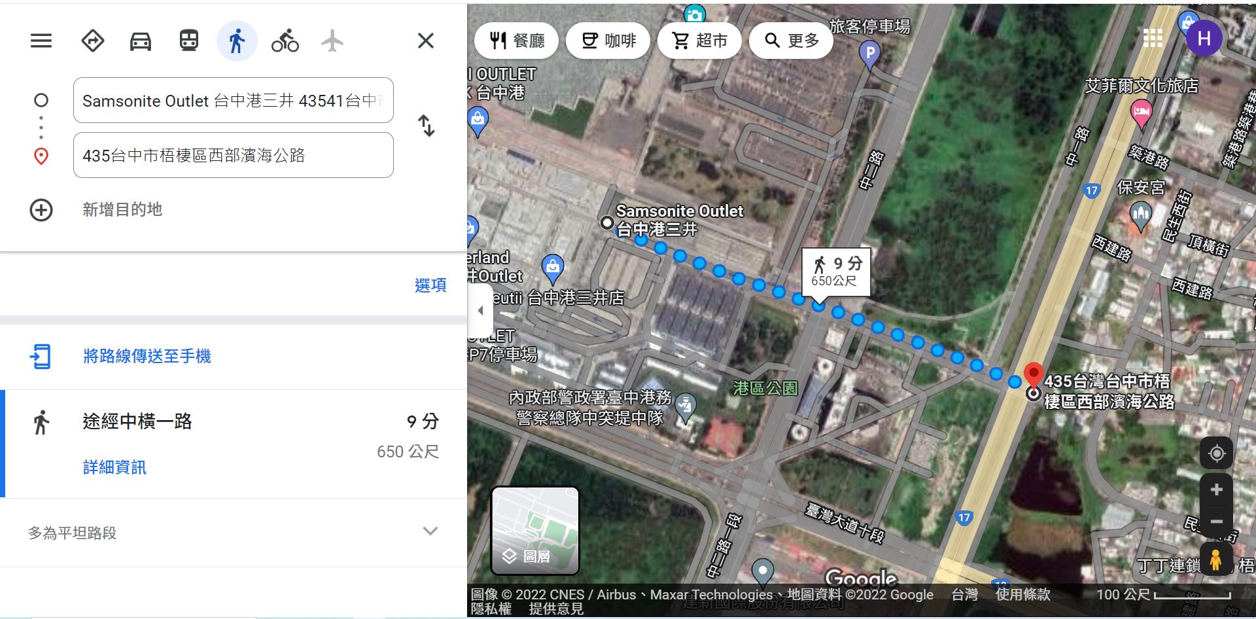
Task: Click the 台灣 region link
Action: click(964, 594)
